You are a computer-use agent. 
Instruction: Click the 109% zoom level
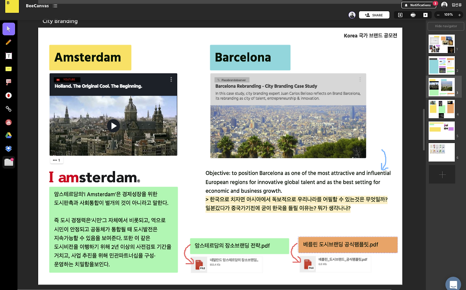point(448,15)
